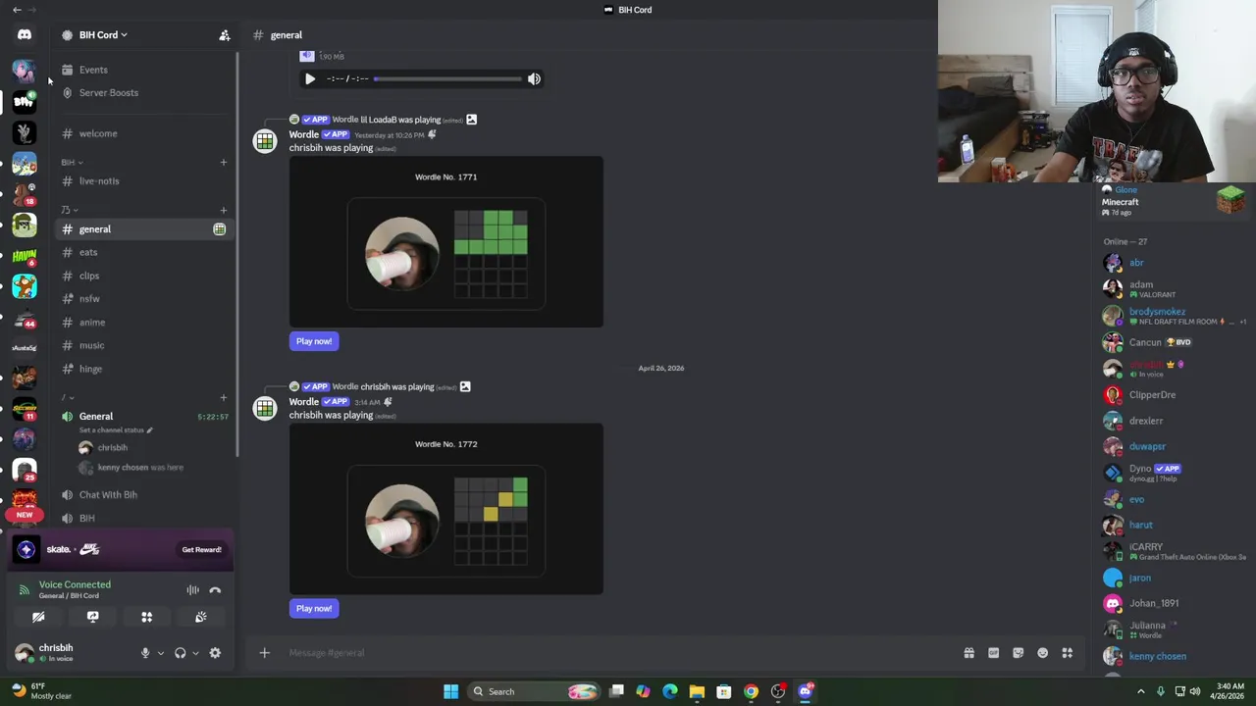Add a channel to the voice category
The width and height of the screenshot is (1256, 706).
224,397
